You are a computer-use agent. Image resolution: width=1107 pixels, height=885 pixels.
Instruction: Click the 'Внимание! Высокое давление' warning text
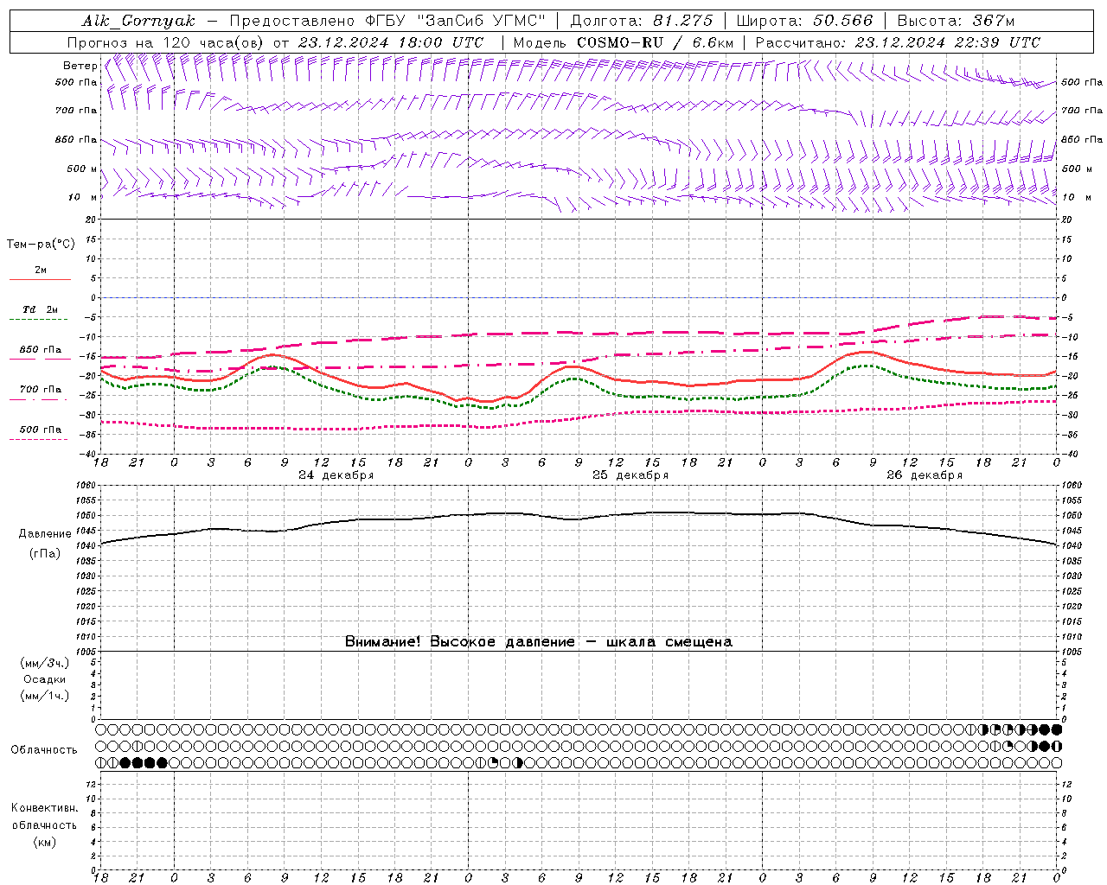[x=460, y=642]
